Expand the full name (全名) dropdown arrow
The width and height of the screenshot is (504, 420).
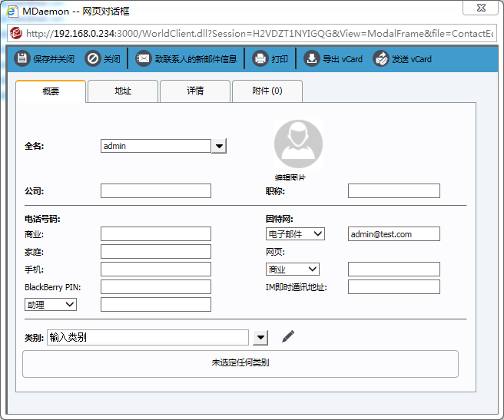click(219, 146)
